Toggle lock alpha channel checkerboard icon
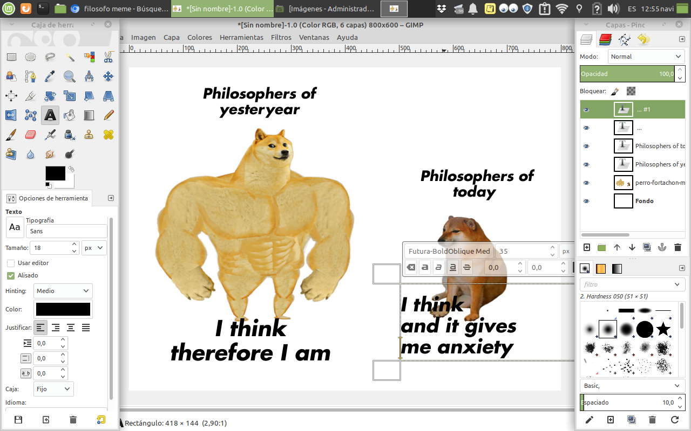 (631, 92)
